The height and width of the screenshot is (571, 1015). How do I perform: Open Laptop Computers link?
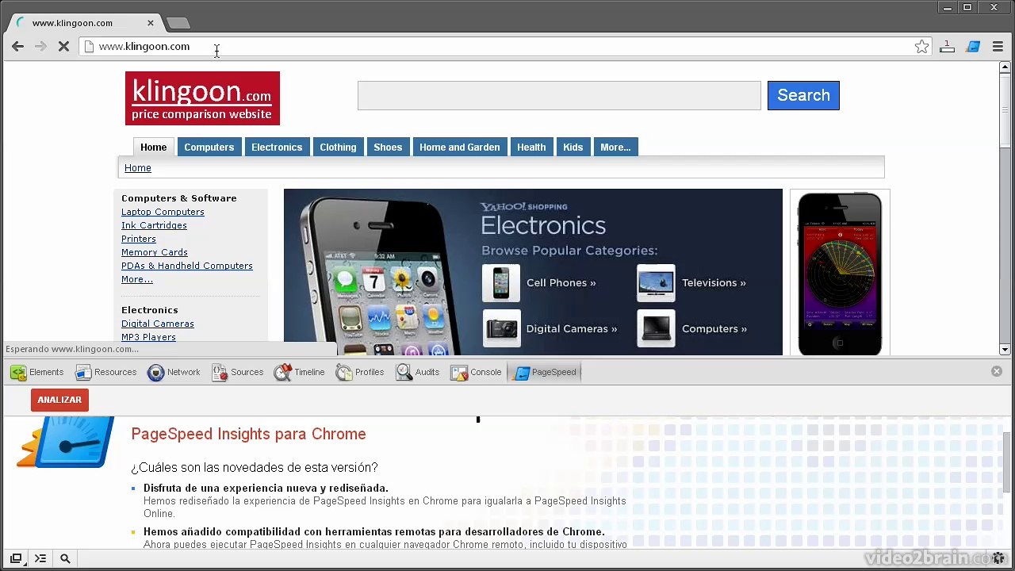[x=163, y=212]
